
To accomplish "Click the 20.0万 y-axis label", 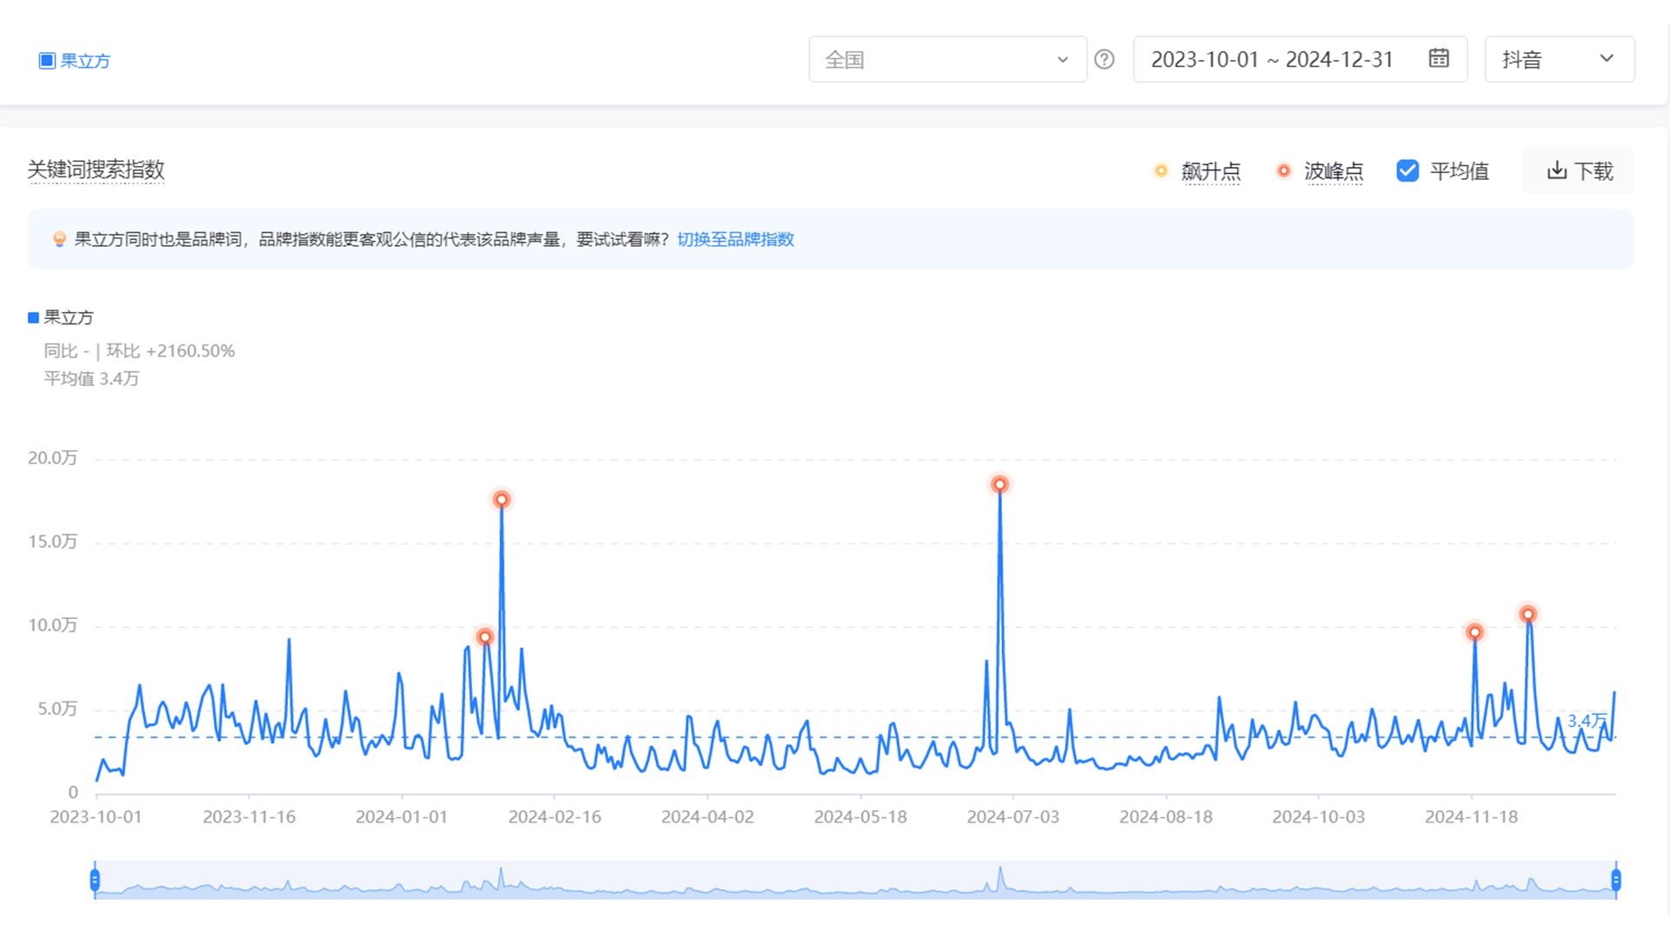I will click(52, 458).
